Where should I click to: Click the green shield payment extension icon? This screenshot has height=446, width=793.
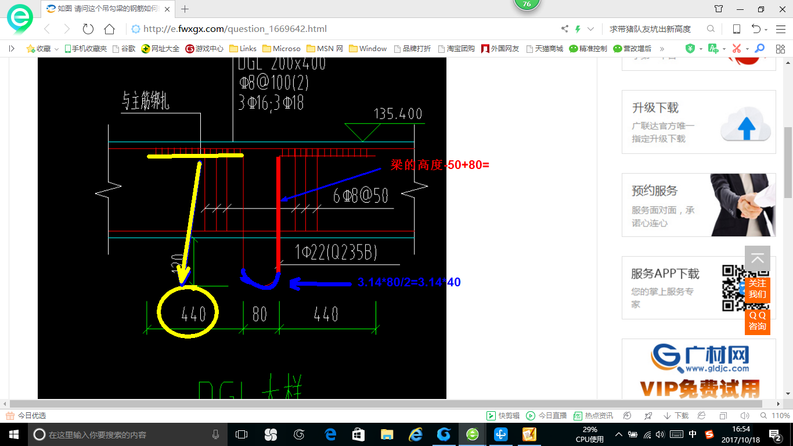pos(690,49)
